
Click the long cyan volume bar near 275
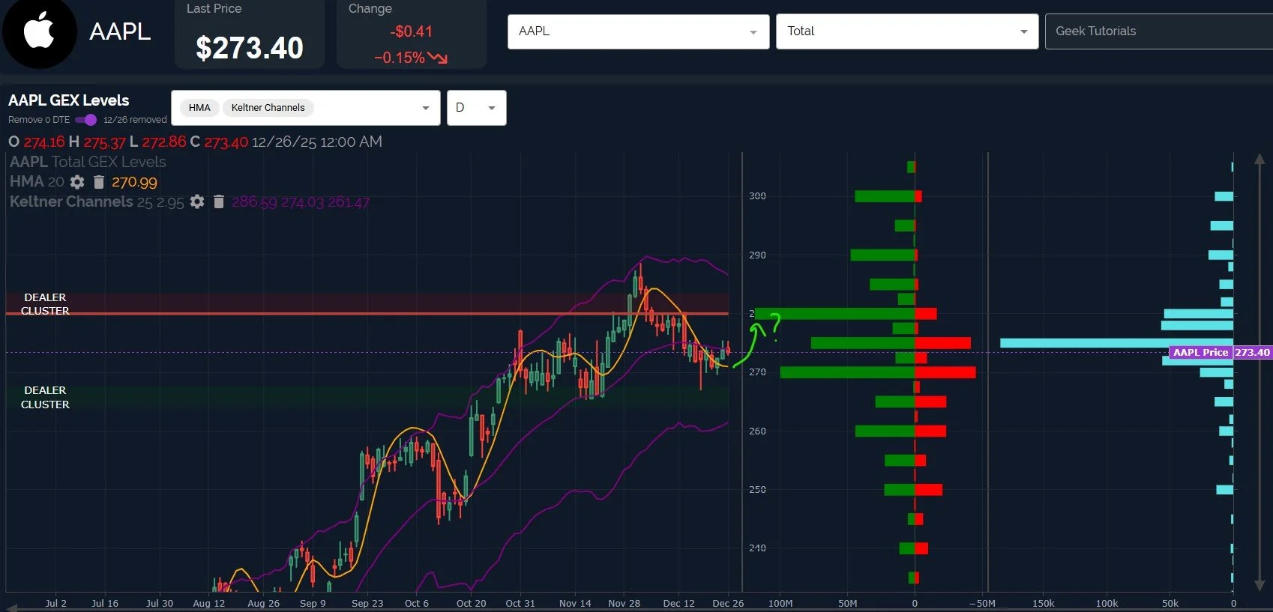click(x=1116, y=343)
